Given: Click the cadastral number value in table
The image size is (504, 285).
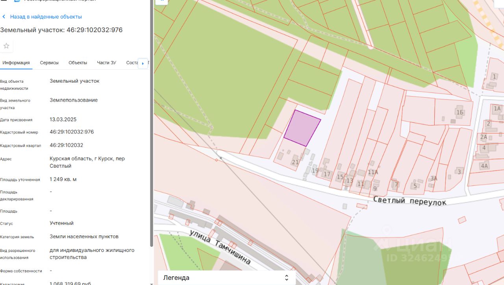Looking at the screenshot, I should [x=72, y=132].
